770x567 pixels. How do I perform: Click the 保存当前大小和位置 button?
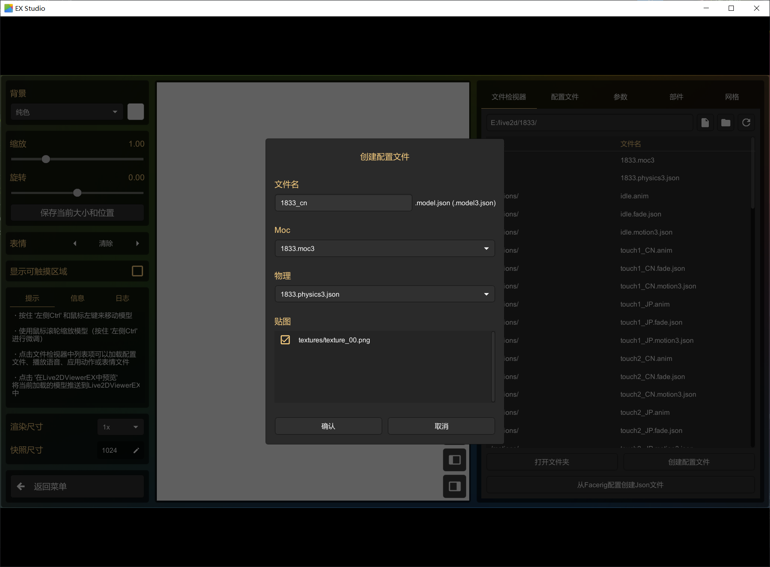pyautogui.click(x=78, y=213)
